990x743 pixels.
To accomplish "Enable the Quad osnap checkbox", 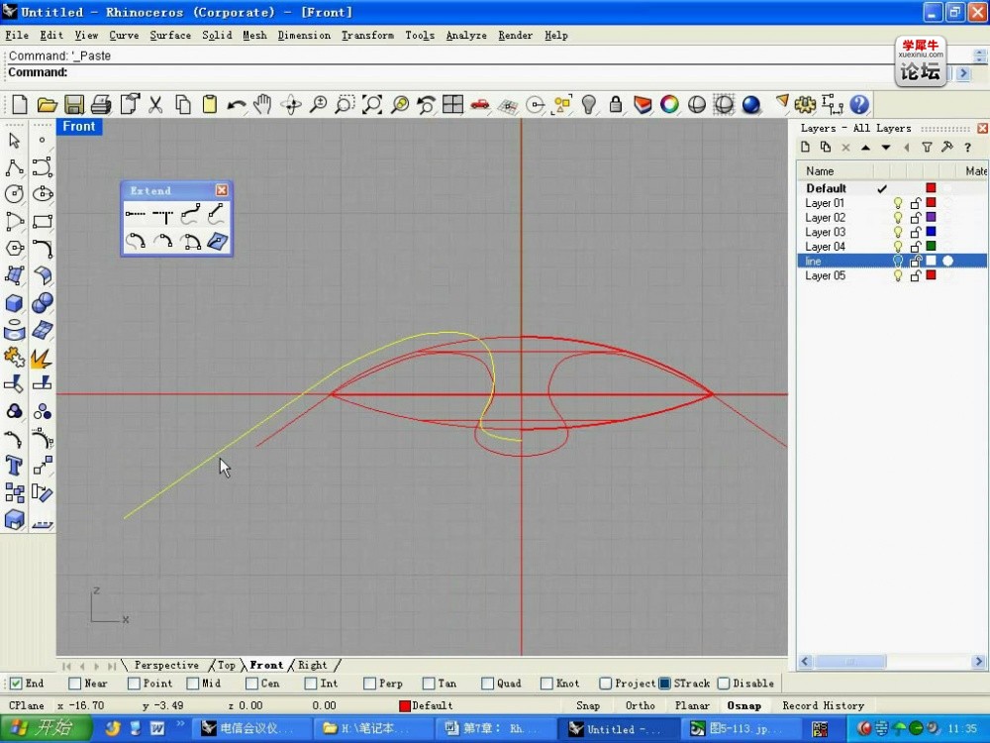I will coord(487,684).
